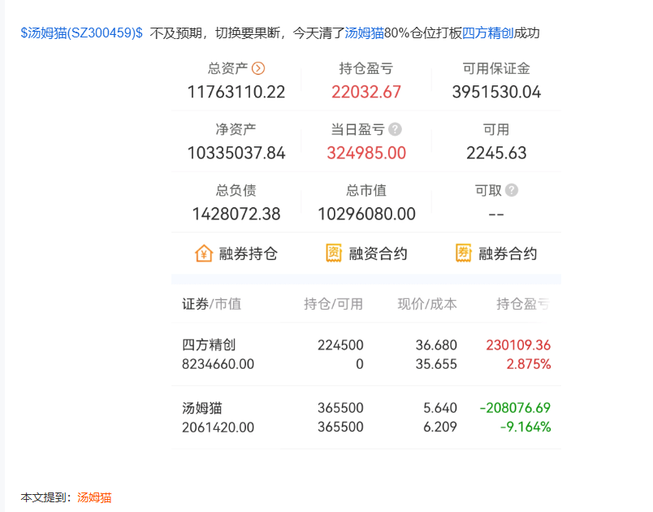This screenshot has height=512, width=653.
Task: Click 汤姆猫 cost price 6.209
Action: tap(439, 427)
